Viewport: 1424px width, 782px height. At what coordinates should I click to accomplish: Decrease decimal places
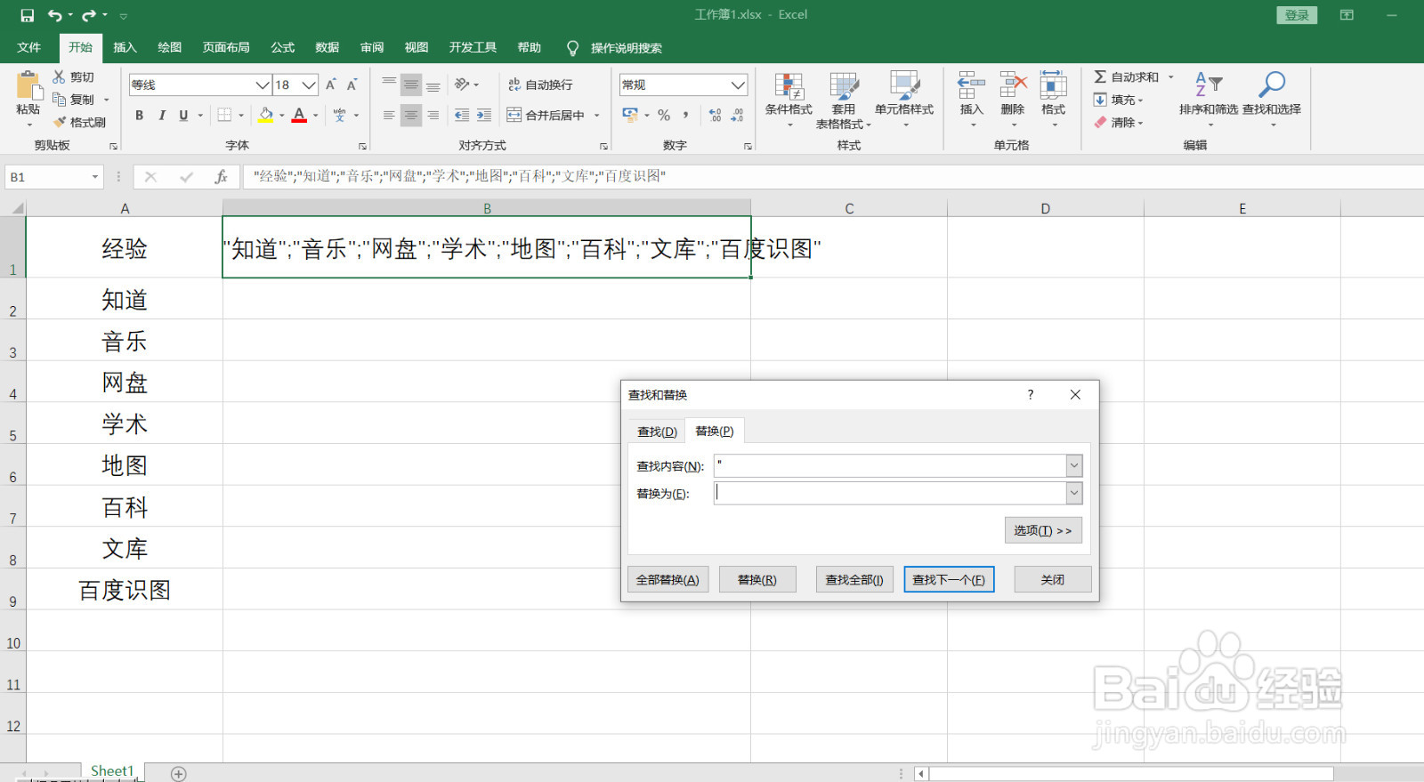click(x=737, y=115)
